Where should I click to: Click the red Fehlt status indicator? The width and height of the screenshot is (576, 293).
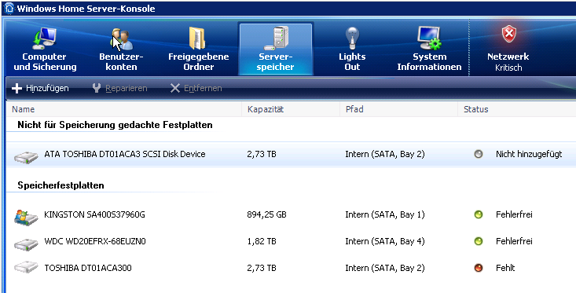coord(479,268)
